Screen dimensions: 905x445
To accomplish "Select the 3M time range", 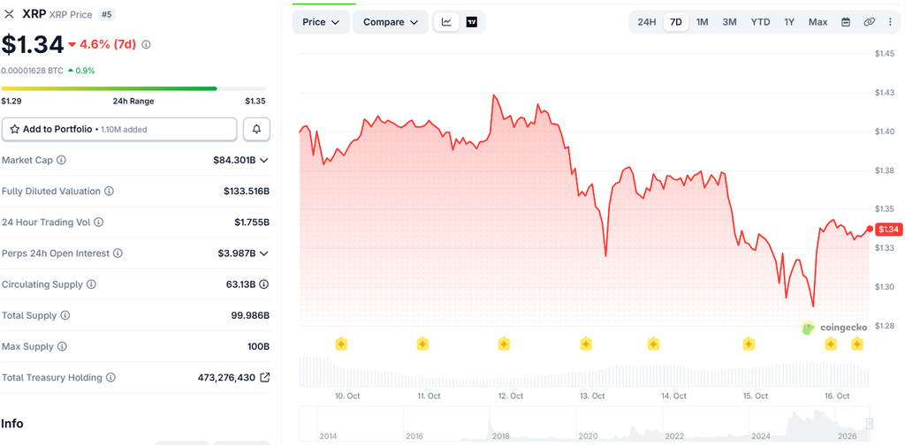I will [x=729, y=22].
